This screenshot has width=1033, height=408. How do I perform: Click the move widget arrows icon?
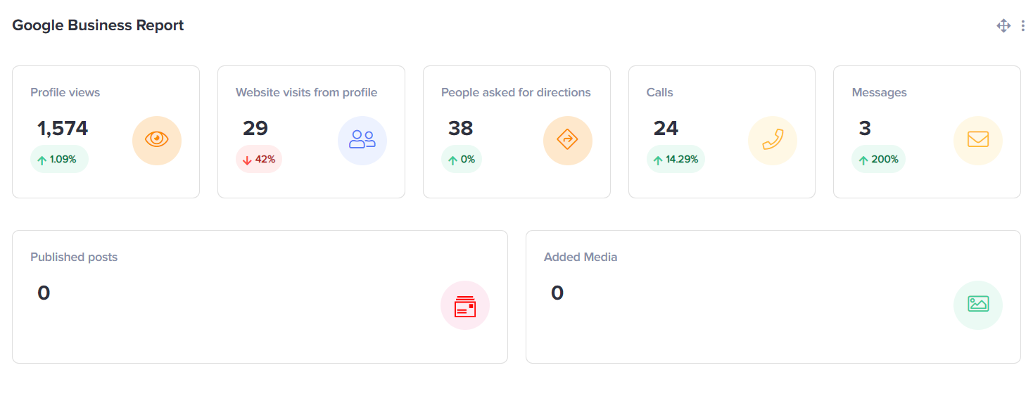pyautogui.click(x=1003, y=26)
